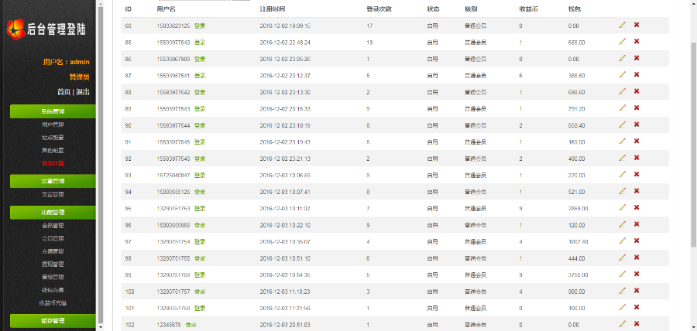697x331 pixels.
Task: Click 登录 link beside user 15833623125
Action: (x=200, y=26)
